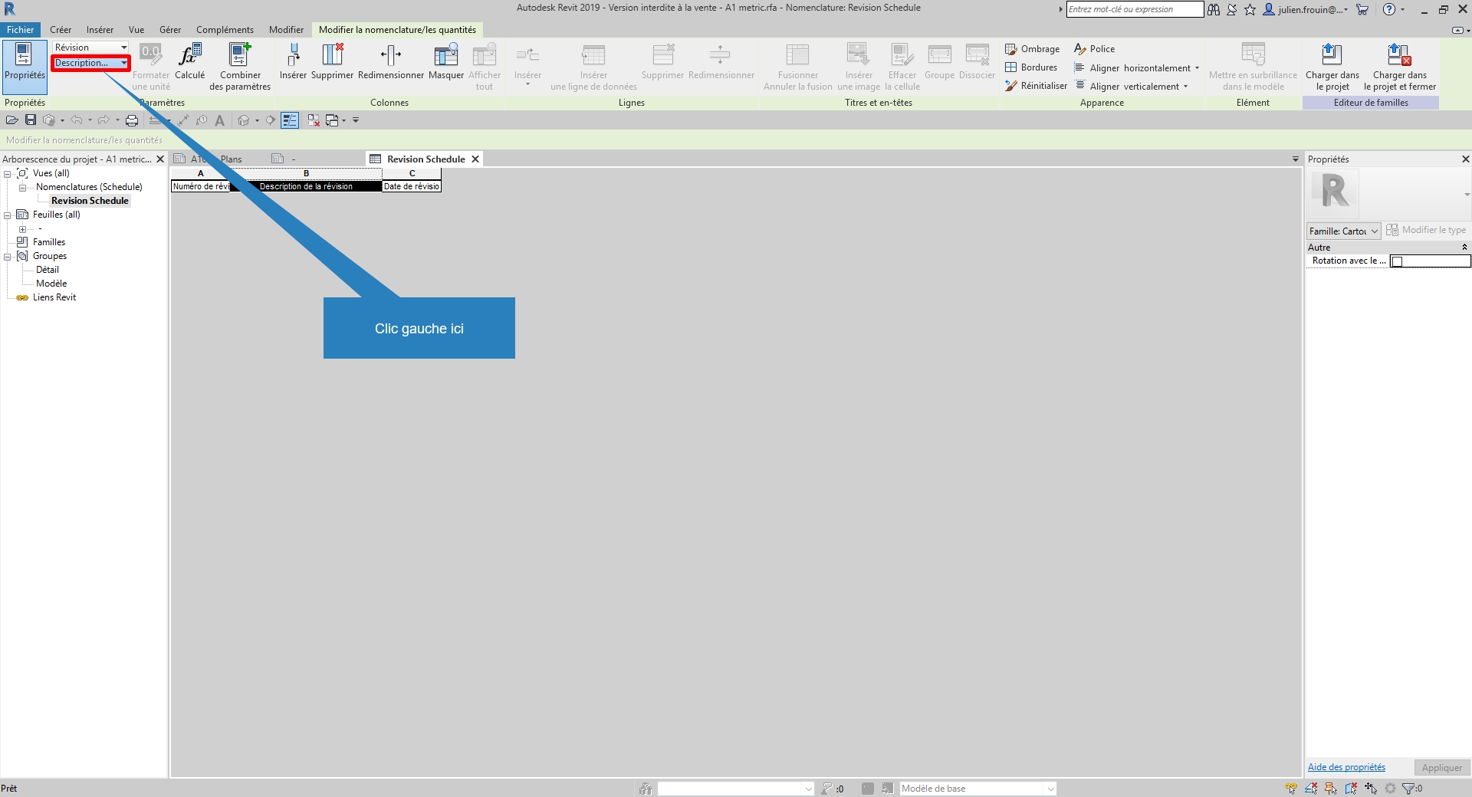Toggle the Rotation avec le composant checkbox
The width and height of the screenshot is (1472, 797).
(1397, 261)
